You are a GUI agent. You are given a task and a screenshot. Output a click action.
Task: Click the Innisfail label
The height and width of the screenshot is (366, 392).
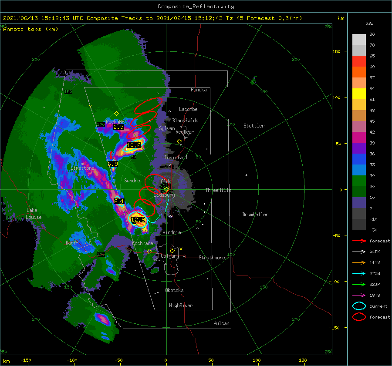click(x=176, y=158)
